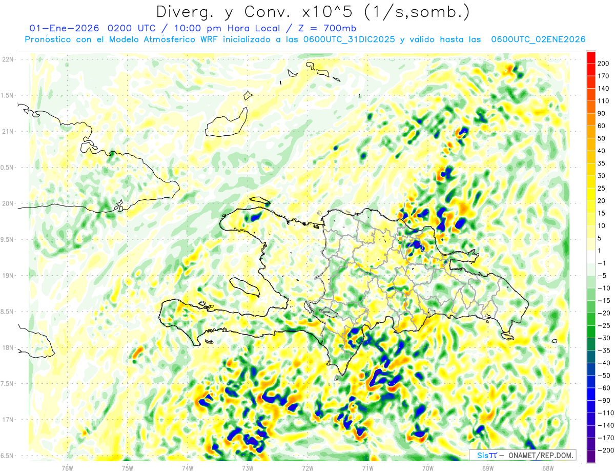The height and width of the screenshot is (475, 615).
Task: Click the 20N latitude label
Action: 7,203
